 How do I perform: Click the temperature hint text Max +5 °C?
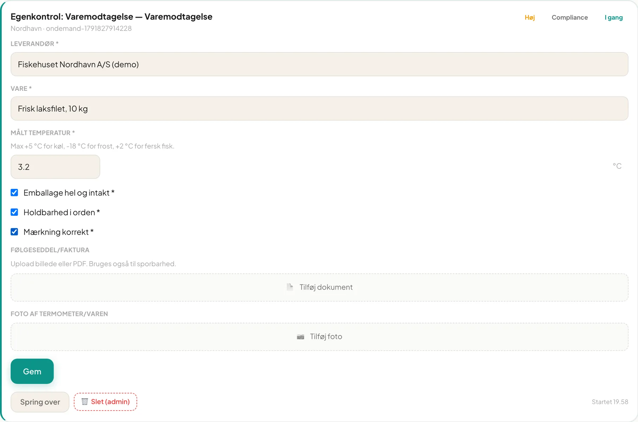click(92, 146)
